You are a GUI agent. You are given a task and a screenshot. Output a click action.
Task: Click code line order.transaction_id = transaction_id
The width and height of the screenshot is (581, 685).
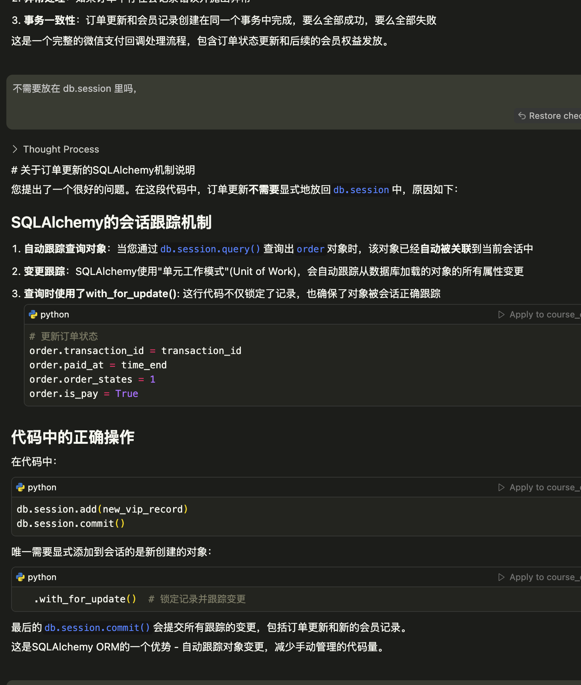pyautogui.click(x=135, y=351)
